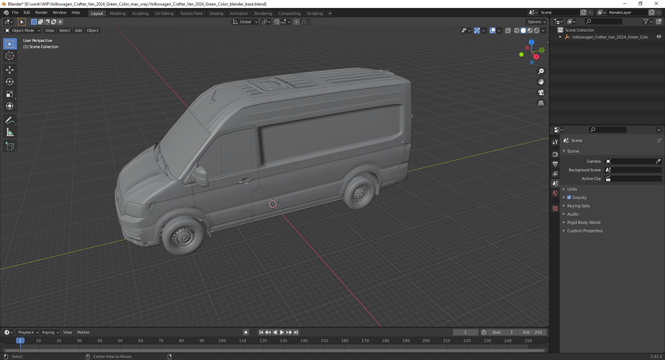This screenshot has height=360, width=665.
Task: Hide the Volkswagen_Crafter_Van collection with eye icon
Action: pyautogui.click(x=659, y=37)
